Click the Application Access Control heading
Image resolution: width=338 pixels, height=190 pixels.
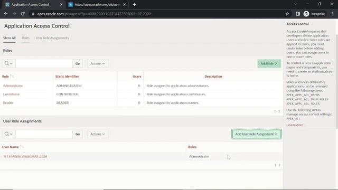pyautogui.click(x=37, y=26)
